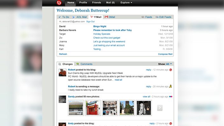Open the Explore dropdown menu
Image resolution: width=224 pixels, height=126 pixels.
pos(126,3)
